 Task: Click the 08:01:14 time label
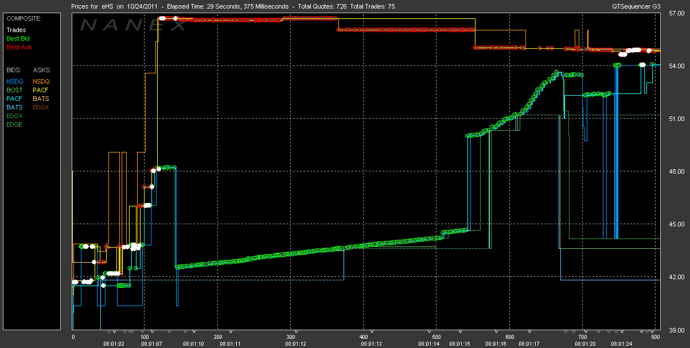click(428, 344)
